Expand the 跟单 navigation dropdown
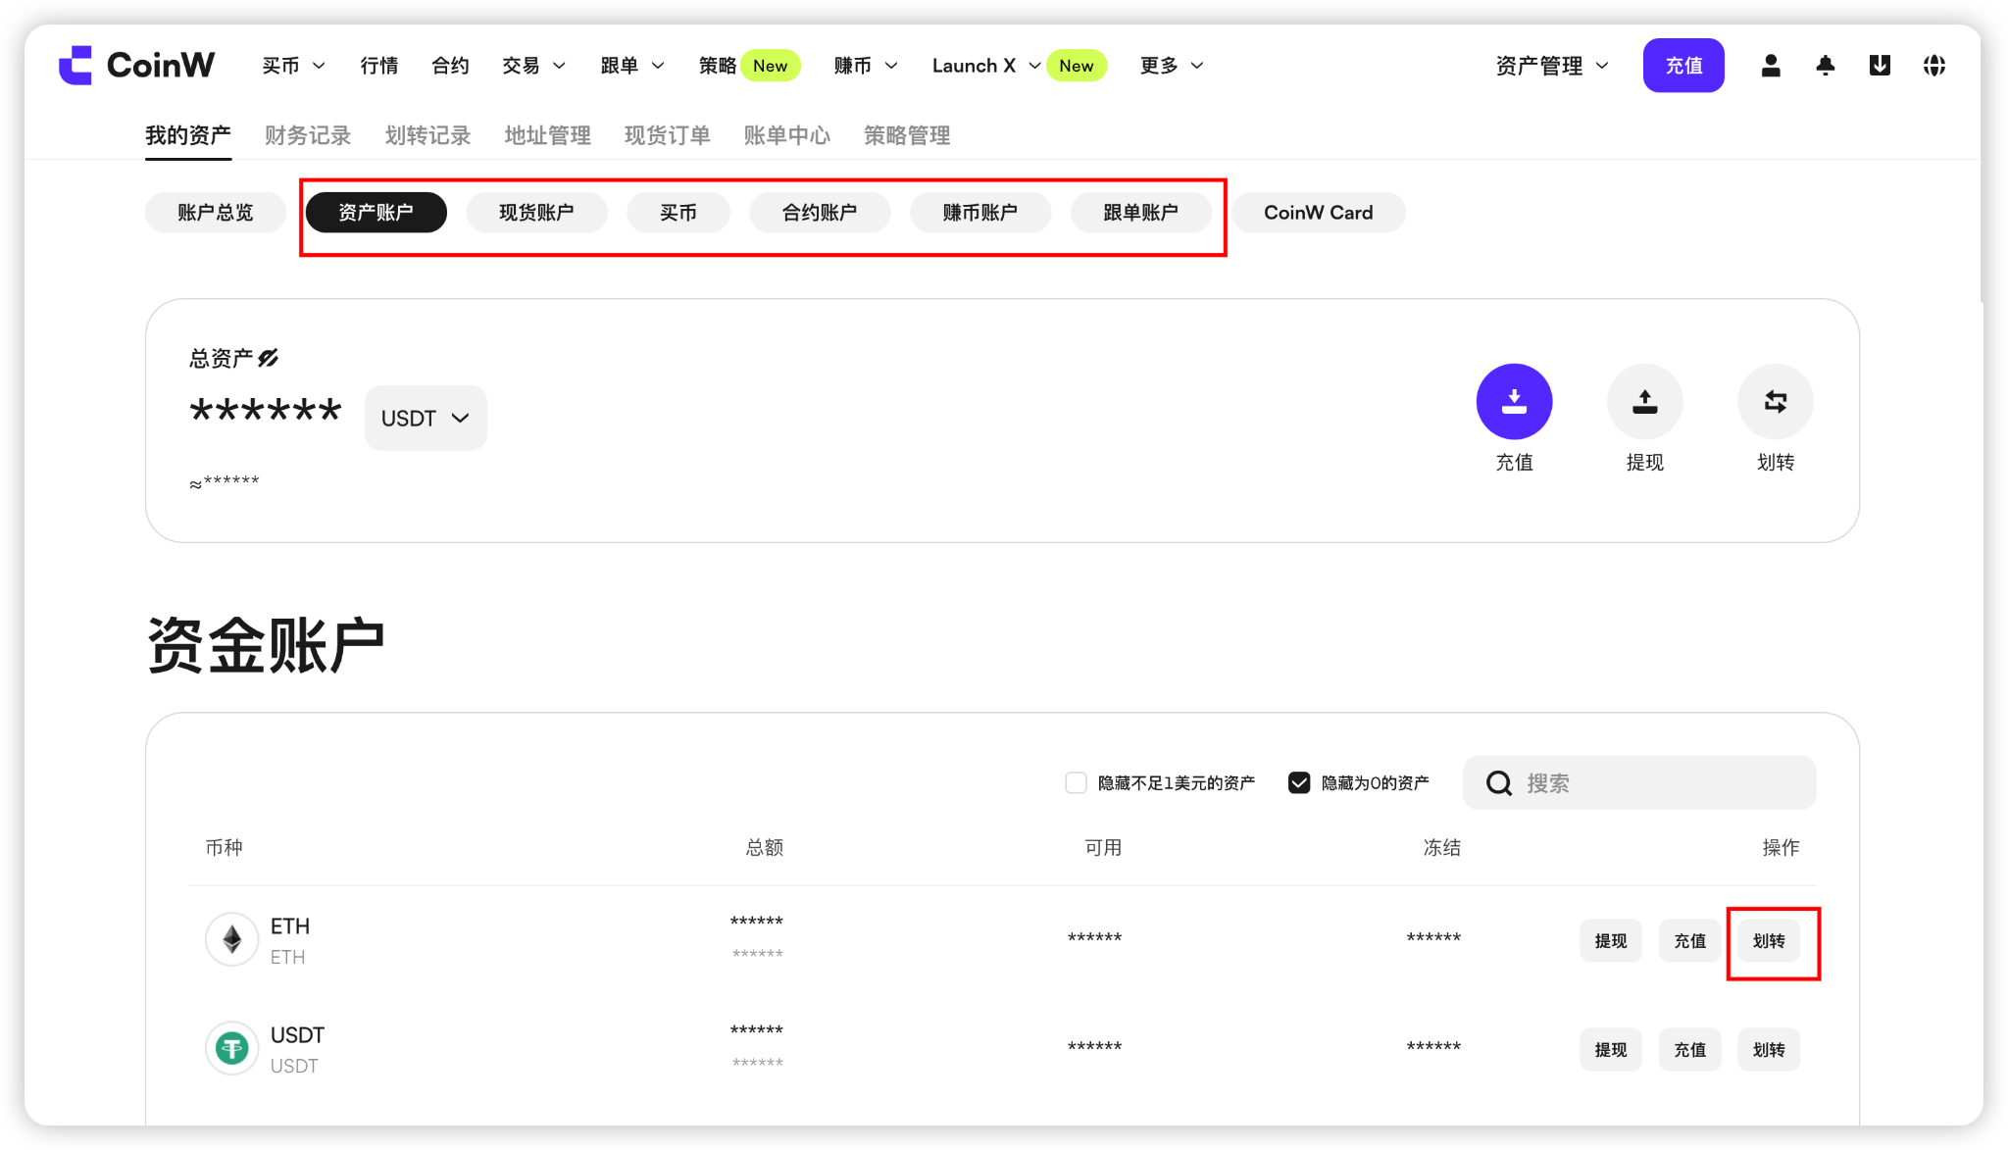Viewport: 2008px width, 1150px height. coord(632,66)
